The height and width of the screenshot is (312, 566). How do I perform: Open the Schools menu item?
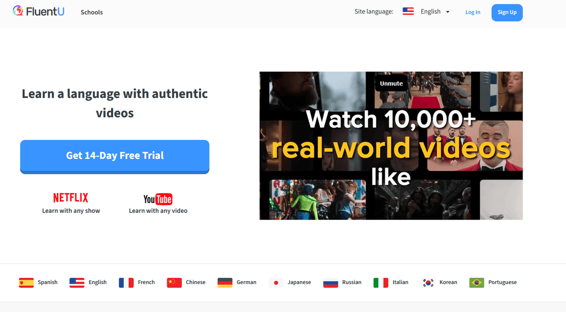tap(92, 12)
